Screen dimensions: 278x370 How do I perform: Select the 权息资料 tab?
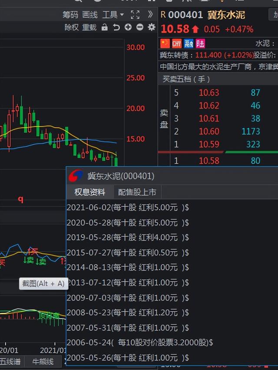[x=89, y=192]
